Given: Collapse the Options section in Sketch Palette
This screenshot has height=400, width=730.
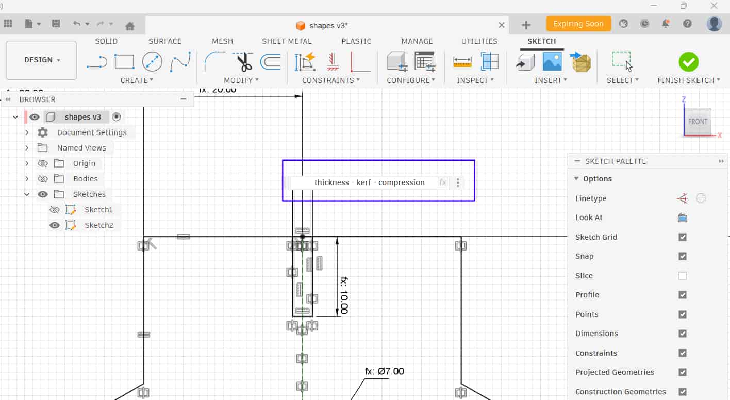Looking at the screenshot, I should click(577, 179).
